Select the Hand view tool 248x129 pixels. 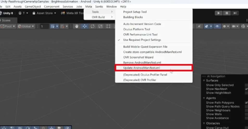[x=77, y=26]
